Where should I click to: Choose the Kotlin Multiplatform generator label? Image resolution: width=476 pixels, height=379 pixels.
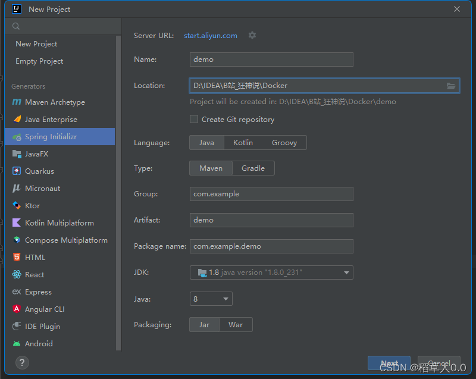point(59,223)
